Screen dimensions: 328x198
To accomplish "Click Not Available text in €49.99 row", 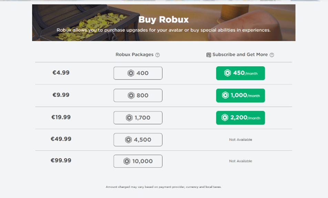I will (x=240, y=140).
